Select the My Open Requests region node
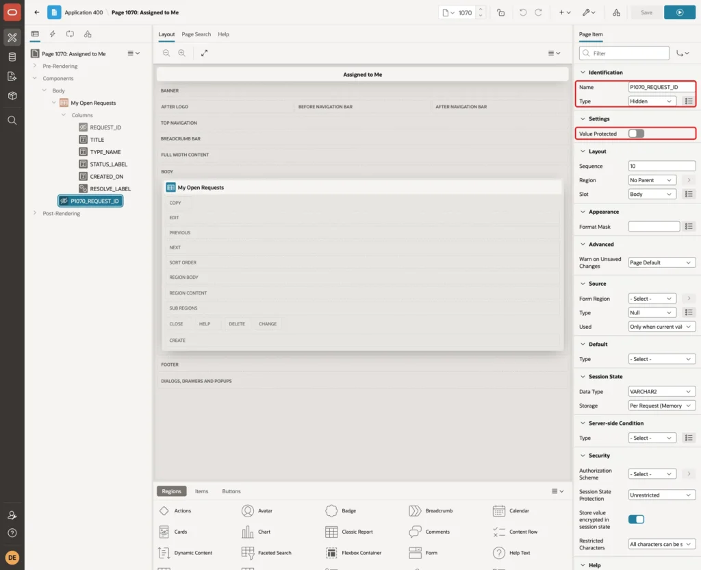The image size is (701, 570). [93, 103]
